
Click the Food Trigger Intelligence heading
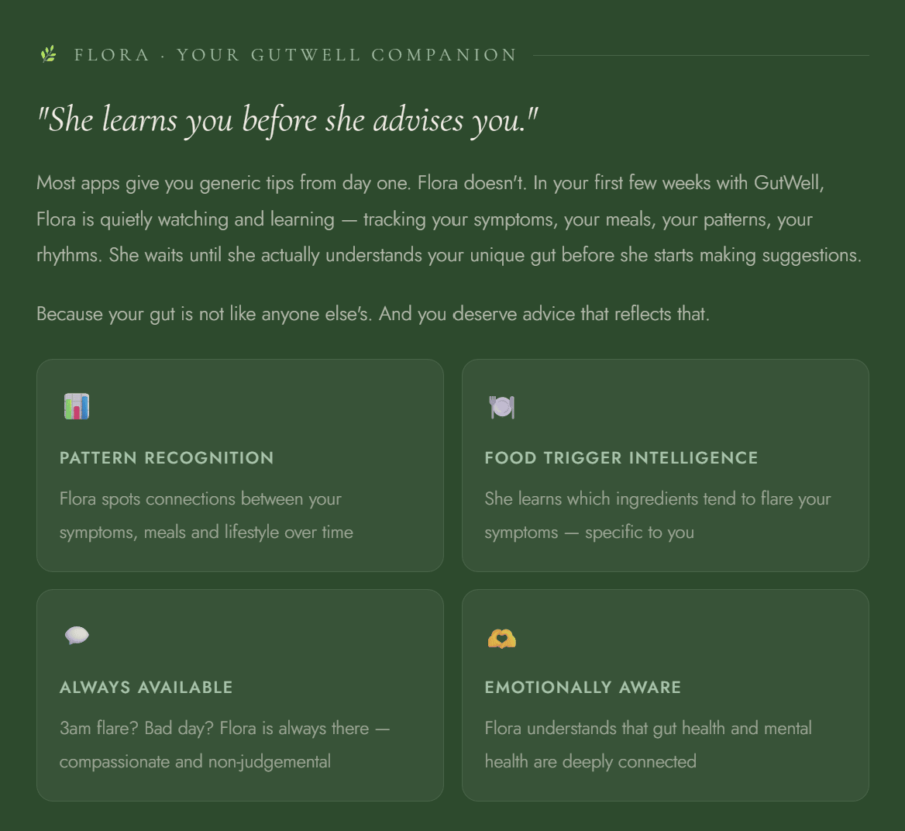[x=621, y=457]
